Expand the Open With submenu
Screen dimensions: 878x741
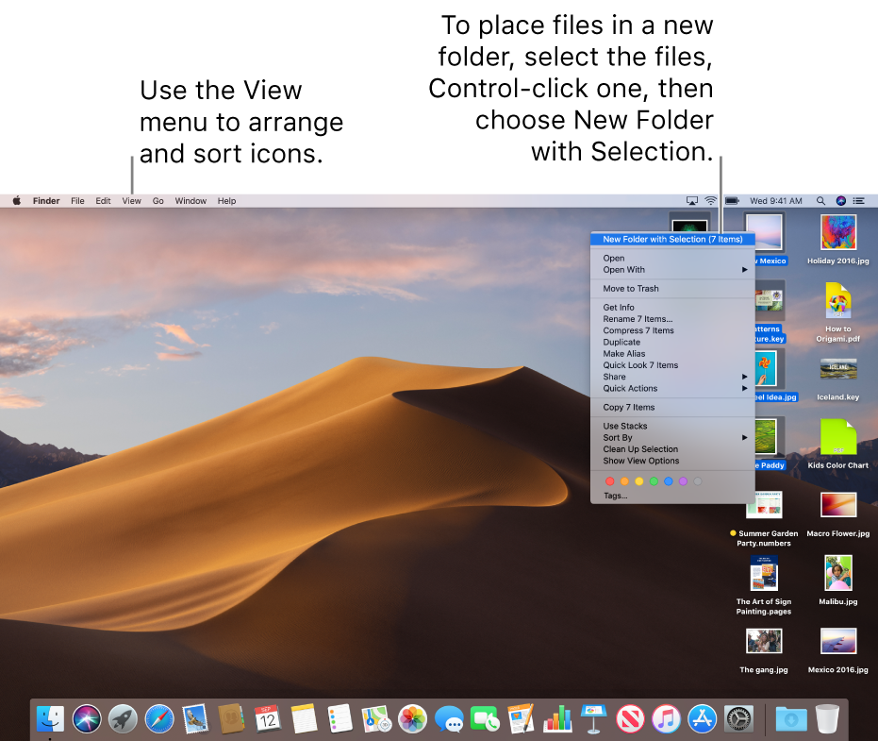click(623, 269)
